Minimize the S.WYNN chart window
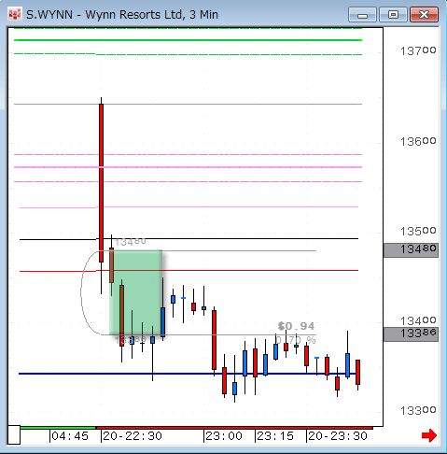This screenshot has height=454, width=447. pyautogui.click(x=362, y=15)
